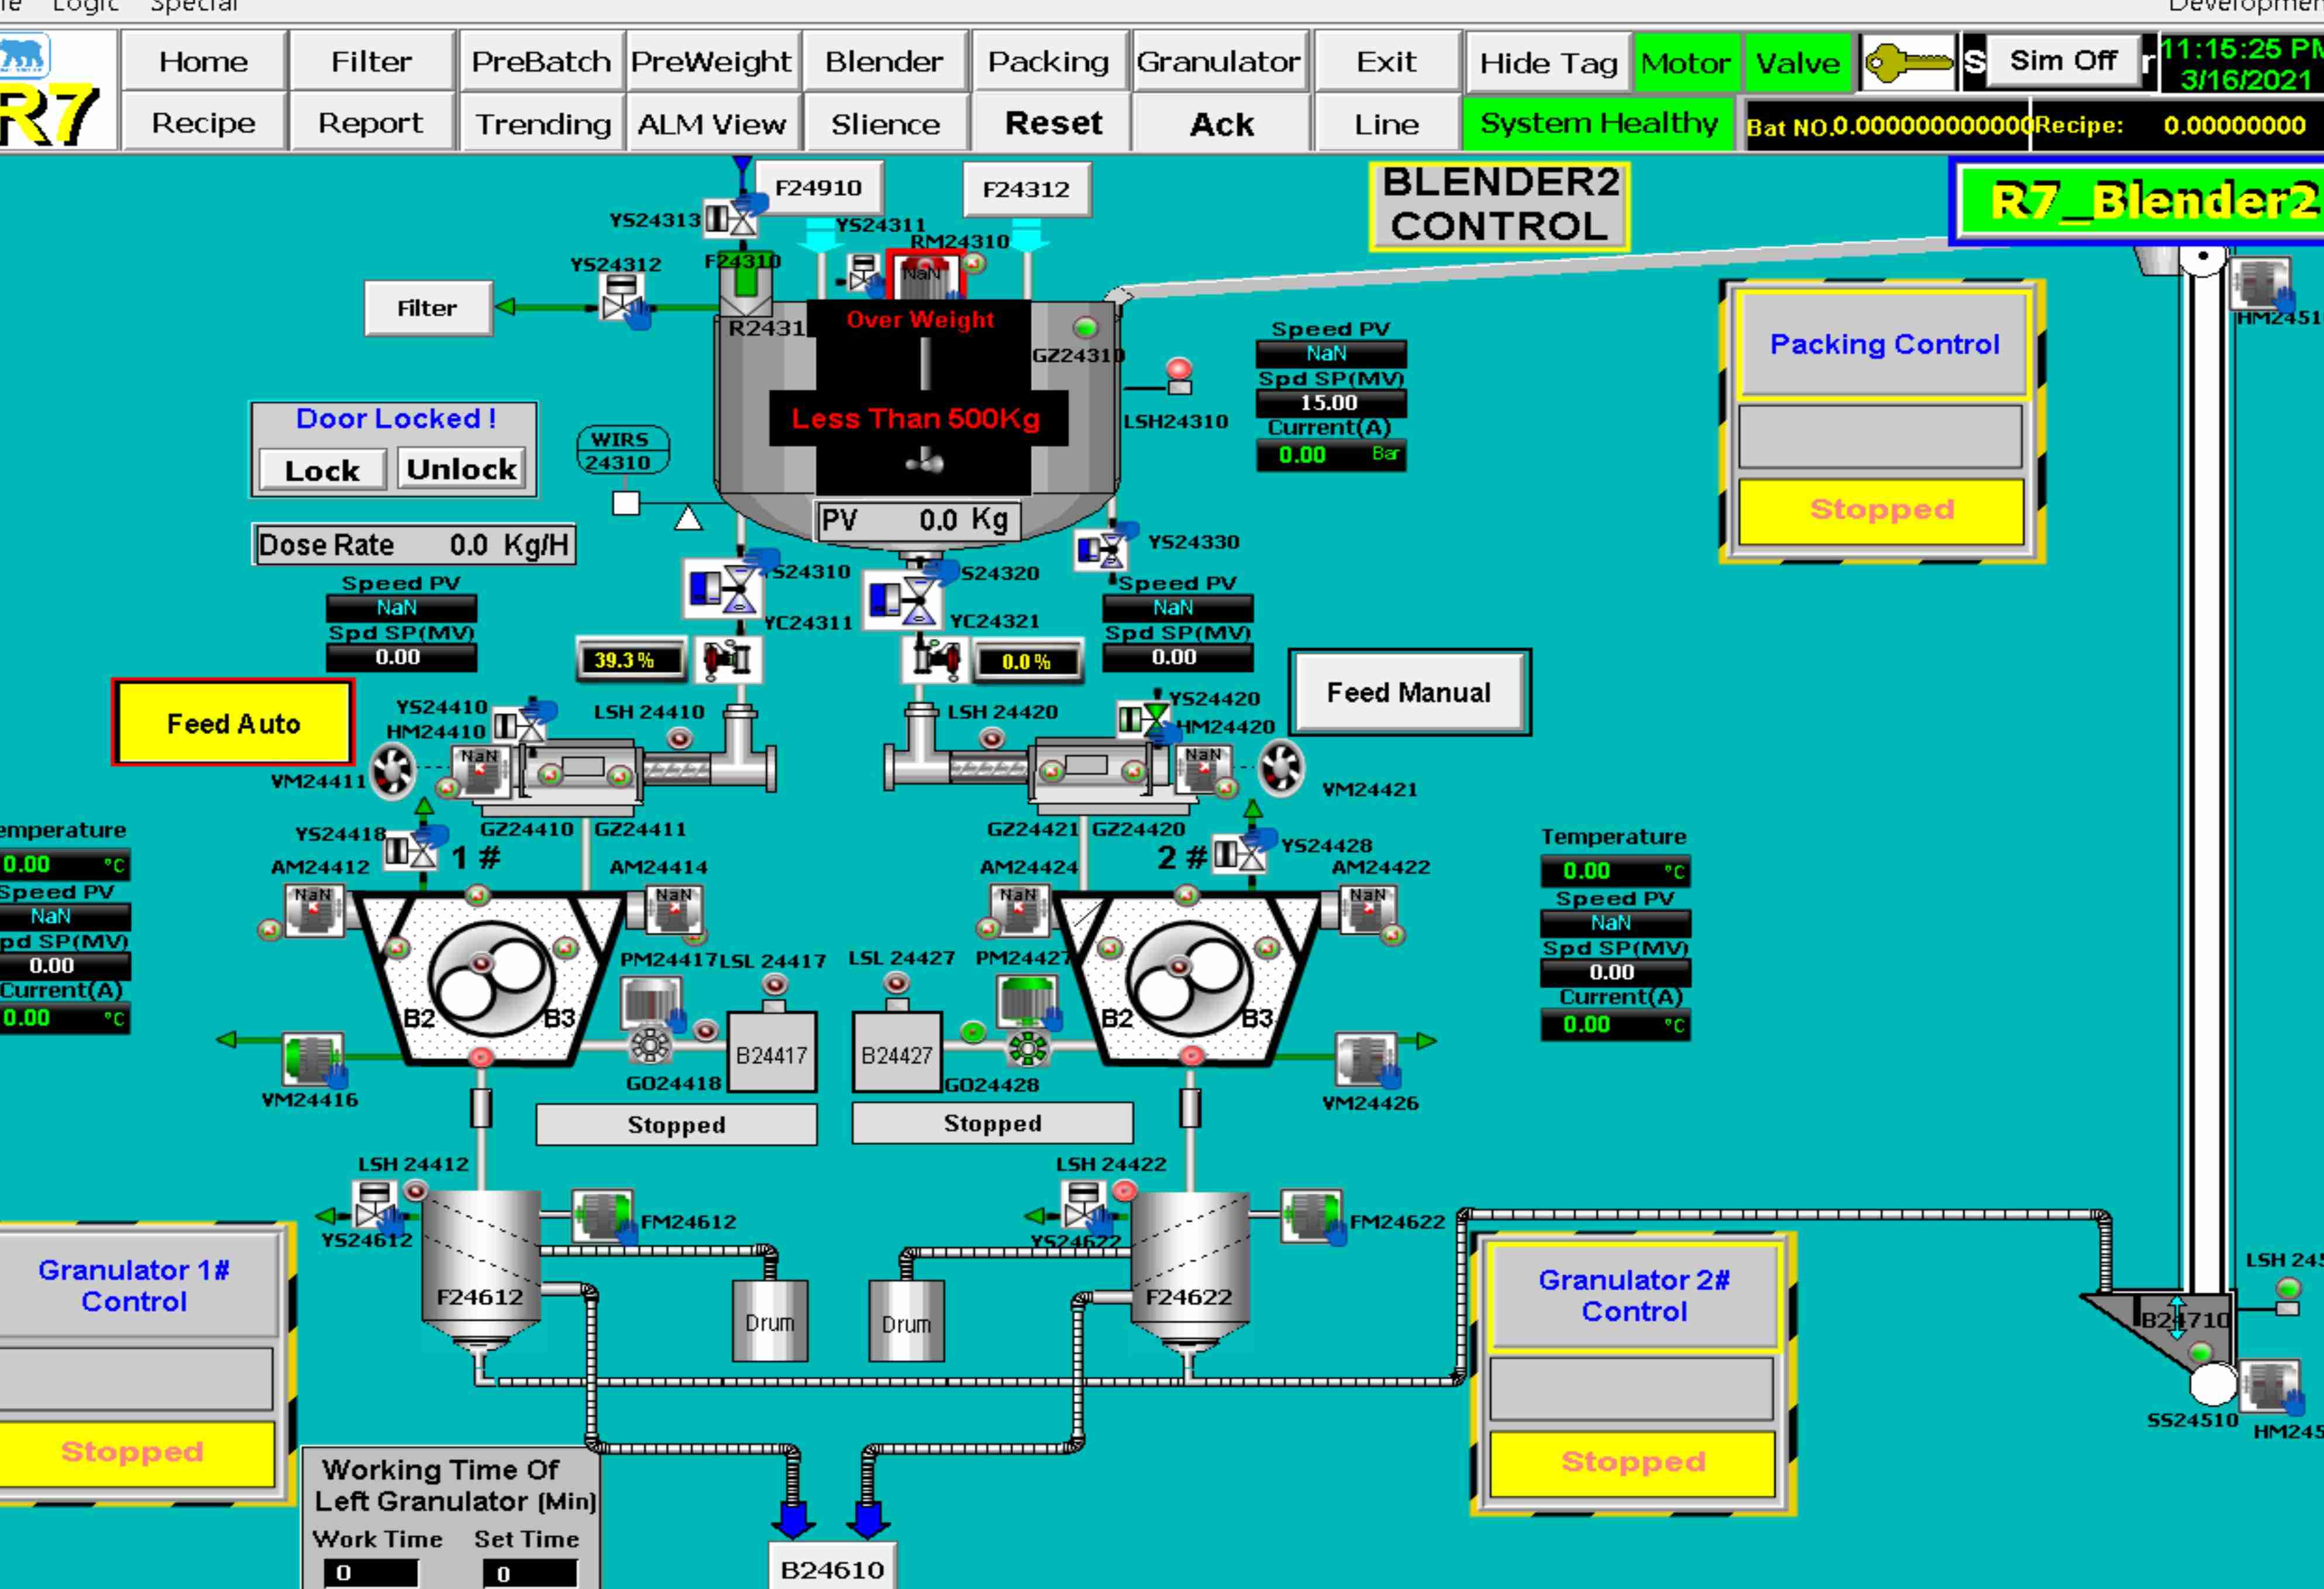Select the YC24311 control valve icon
The image size is (2324, 1589).
click(727, 660)
